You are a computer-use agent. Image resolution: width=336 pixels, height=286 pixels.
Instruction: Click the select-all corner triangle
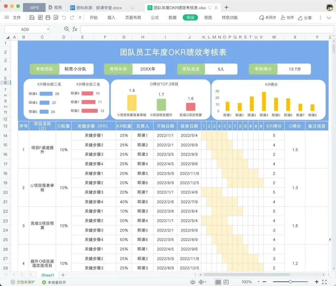(x=8, y=38)
